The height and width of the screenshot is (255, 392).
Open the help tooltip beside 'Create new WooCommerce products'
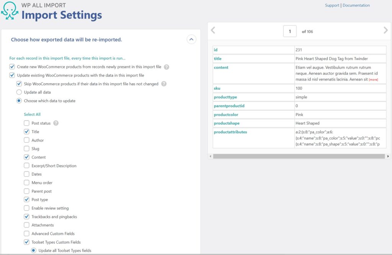click(167, 66)
